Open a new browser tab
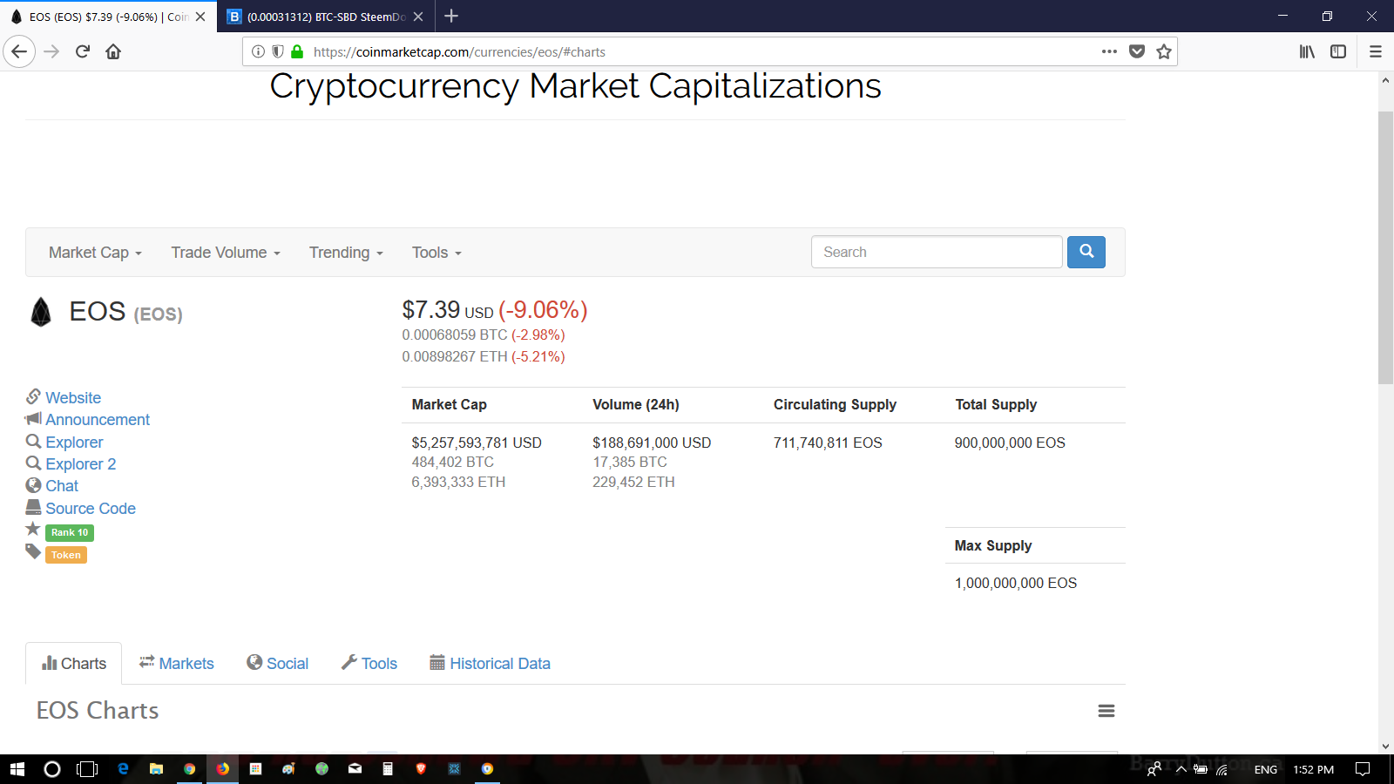 tap(451, 16)
